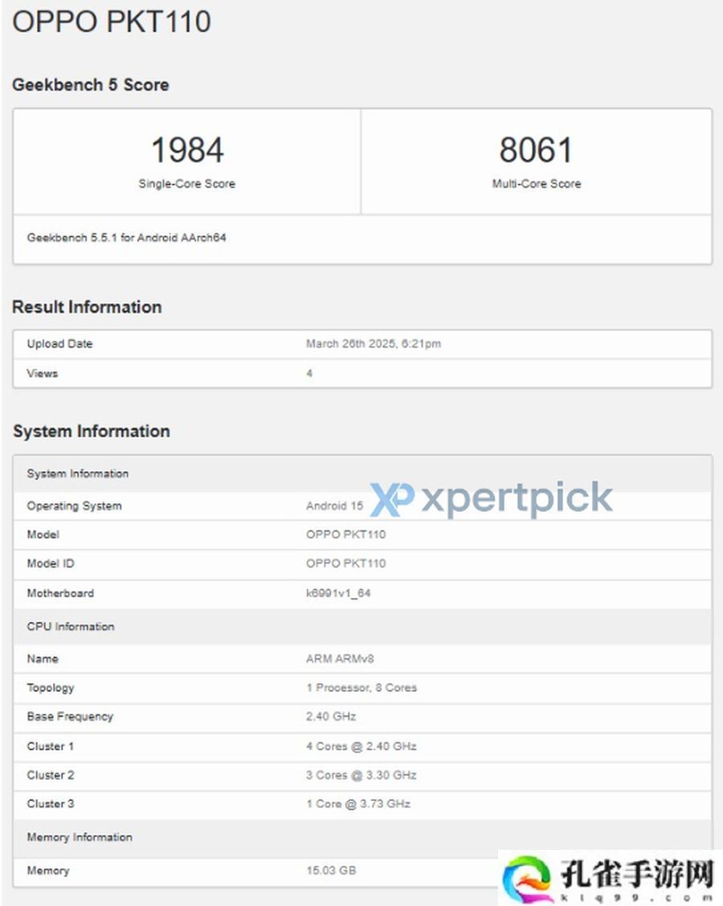Click the Operating System row label
This screenshot has width=723, height=906.
(74, 506)
